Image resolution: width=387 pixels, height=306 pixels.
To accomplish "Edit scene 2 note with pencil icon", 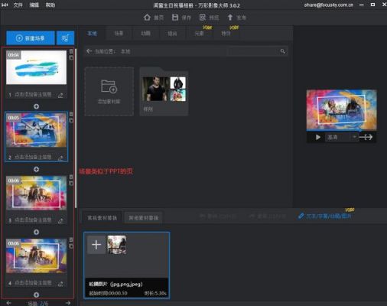I will point(60,158).
